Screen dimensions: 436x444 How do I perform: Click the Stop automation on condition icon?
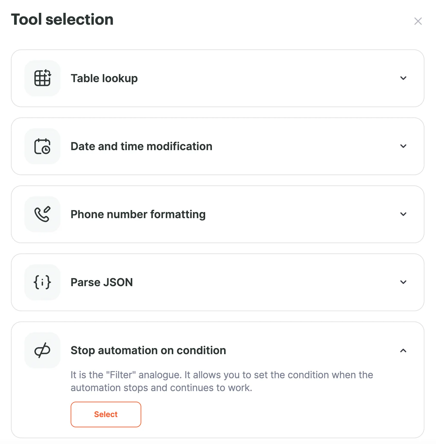coord(42,350)
